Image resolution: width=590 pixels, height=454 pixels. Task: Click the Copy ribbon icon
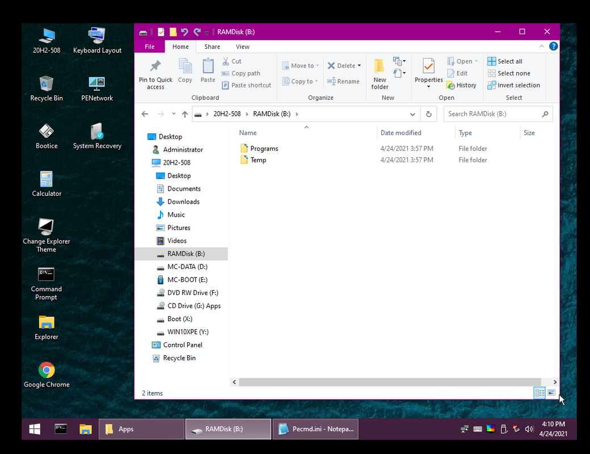point(185,66)
